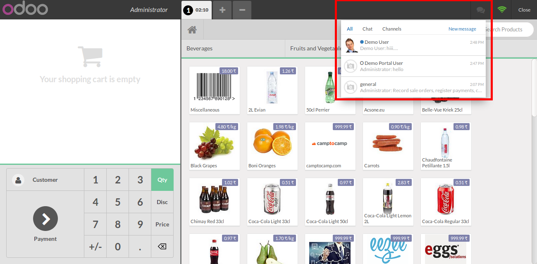Add the eggs solutions product
537x264 pixels.
click(446, 249)
